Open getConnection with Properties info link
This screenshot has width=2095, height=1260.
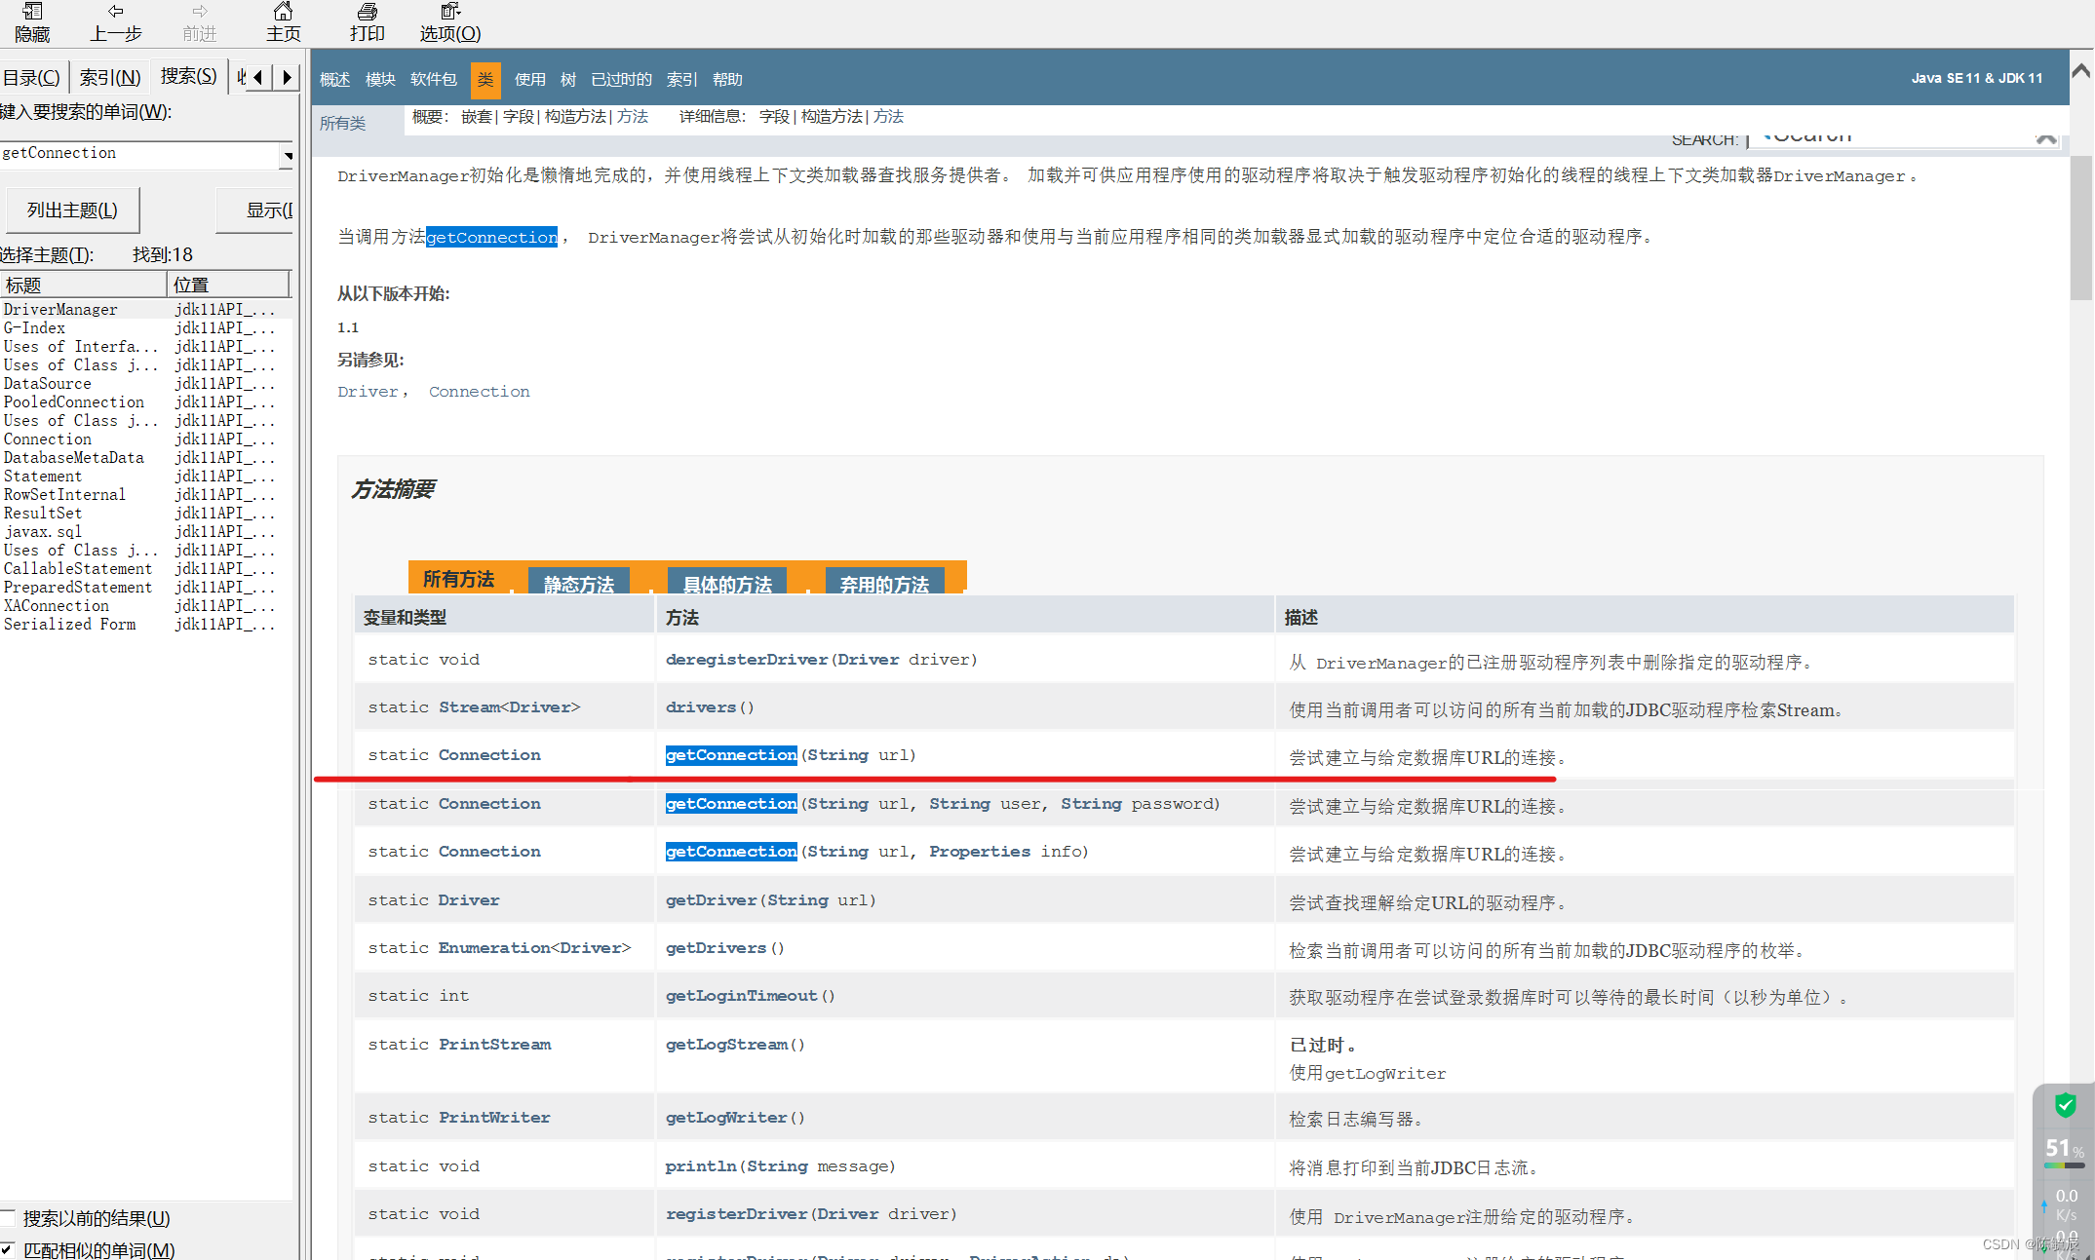pos(731,852)
